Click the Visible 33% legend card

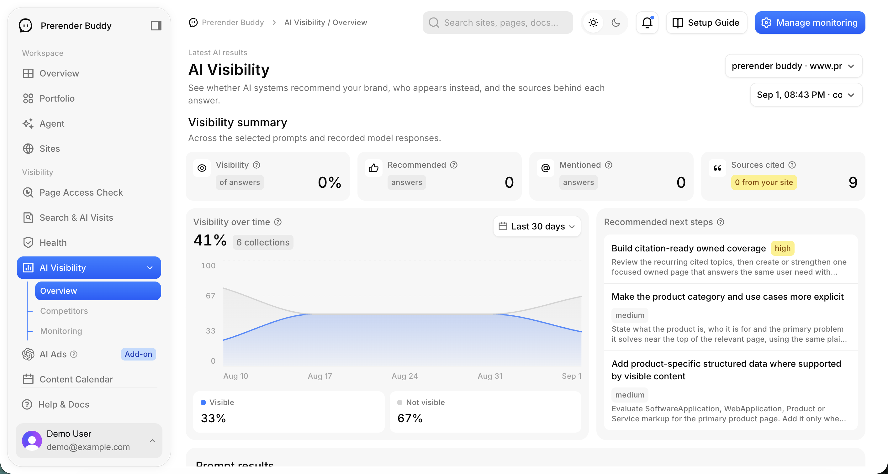(289, 412)
